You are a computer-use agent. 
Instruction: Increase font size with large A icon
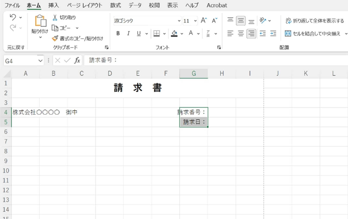pyautogui.click(x=204, y=21)
